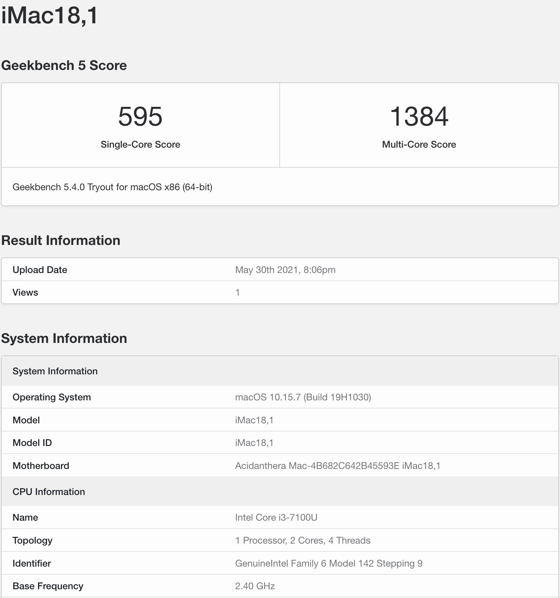560x598 pixels.
Task: Click the Motherboard row label
Action: [41, 466]
